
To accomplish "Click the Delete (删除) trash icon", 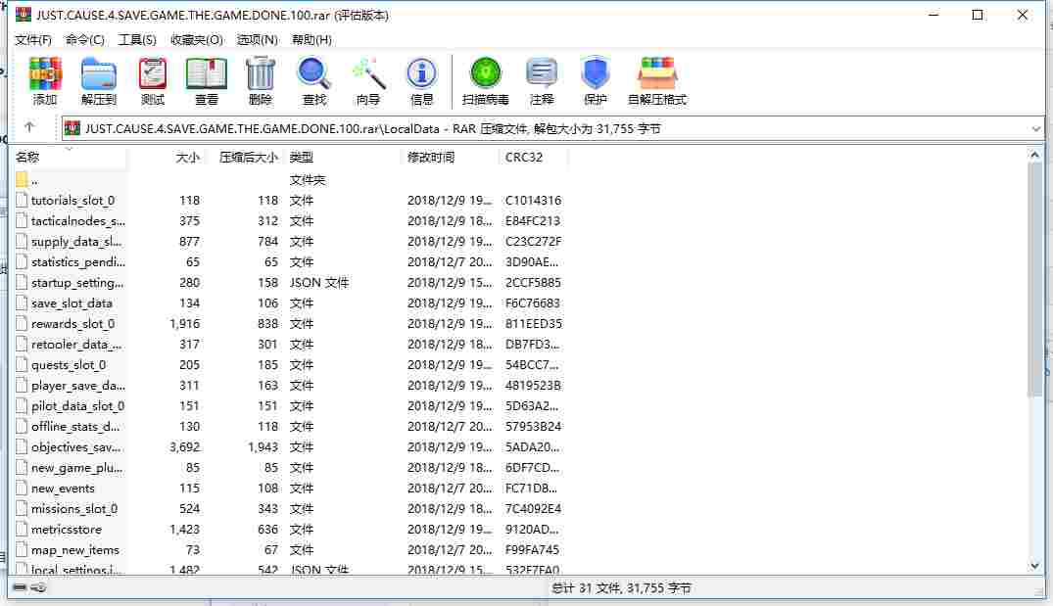I will point(260,73).
